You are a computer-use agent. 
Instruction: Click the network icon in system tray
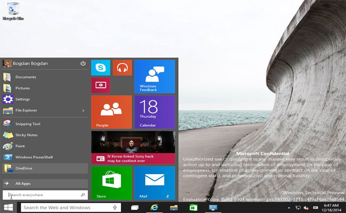[x=298, y=208]
